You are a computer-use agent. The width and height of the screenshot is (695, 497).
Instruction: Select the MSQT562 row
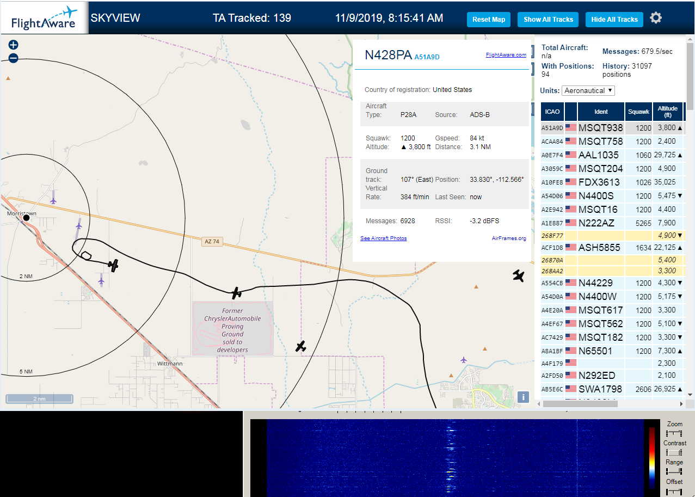612,324
